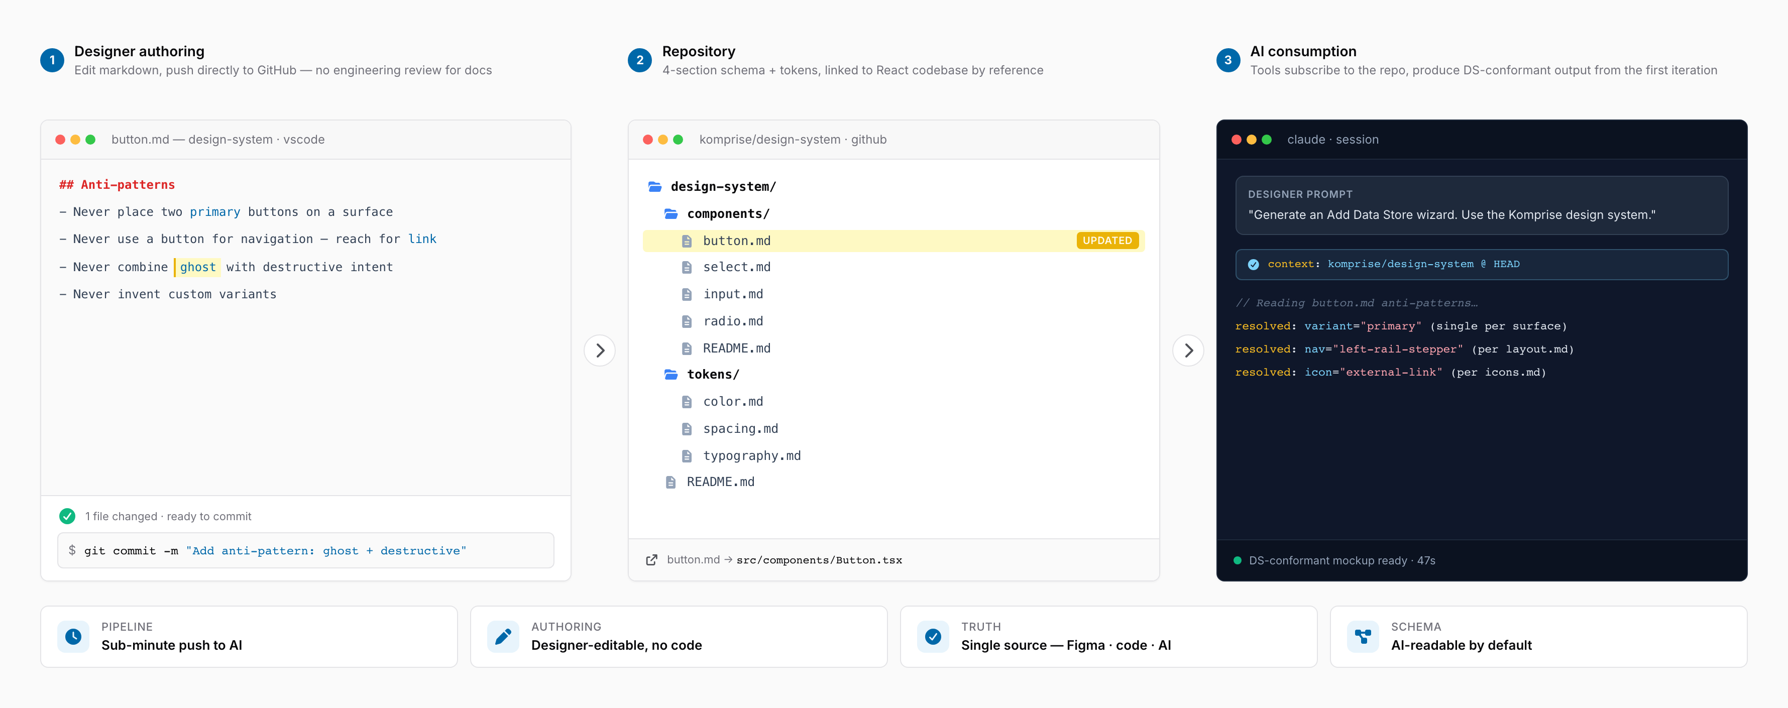Image resolution: width=1788 pixels, height=708 pixels.
Task: Click blue check icon beside context line
Action: (1253, 265)
